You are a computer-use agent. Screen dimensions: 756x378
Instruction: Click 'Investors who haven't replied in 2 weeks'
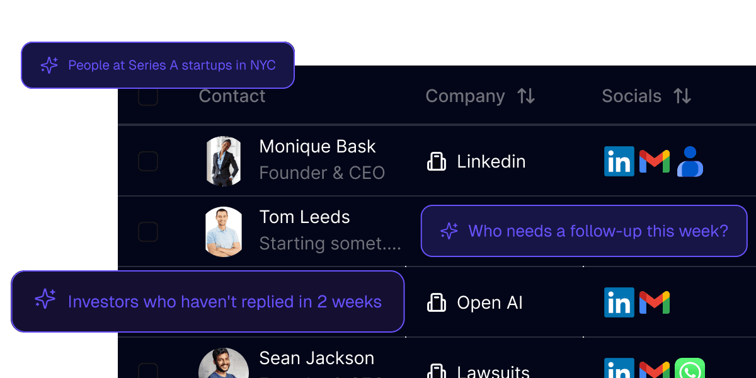tap(208, 301)
